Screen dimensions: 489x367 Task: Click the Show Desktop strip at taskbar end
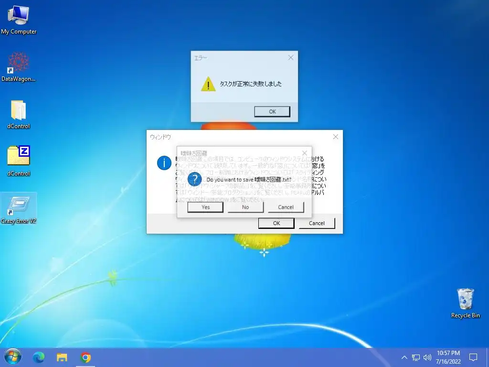click(x=488, y=357)
